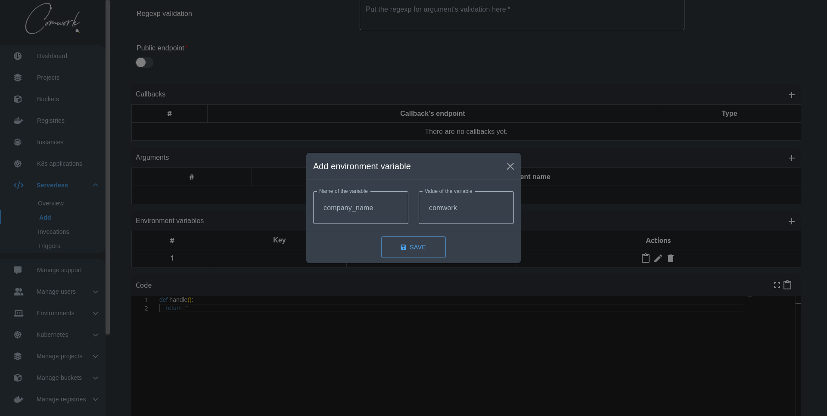Copy environment variable row 1 to clipboard

[x=646, y=258]
